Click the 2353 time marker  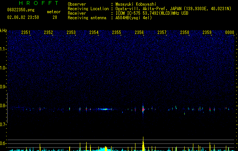click(71, 32)
